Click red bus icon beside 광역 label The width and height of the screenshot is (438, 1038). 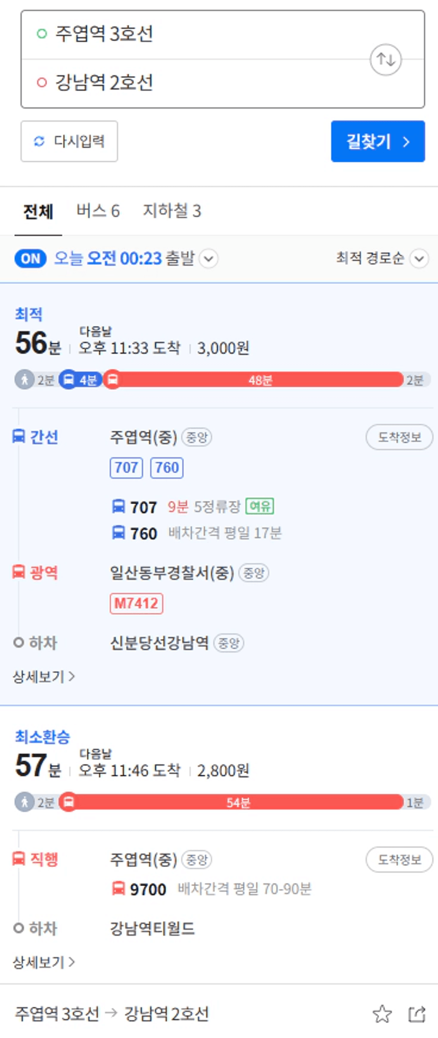(x=19, y=572)
